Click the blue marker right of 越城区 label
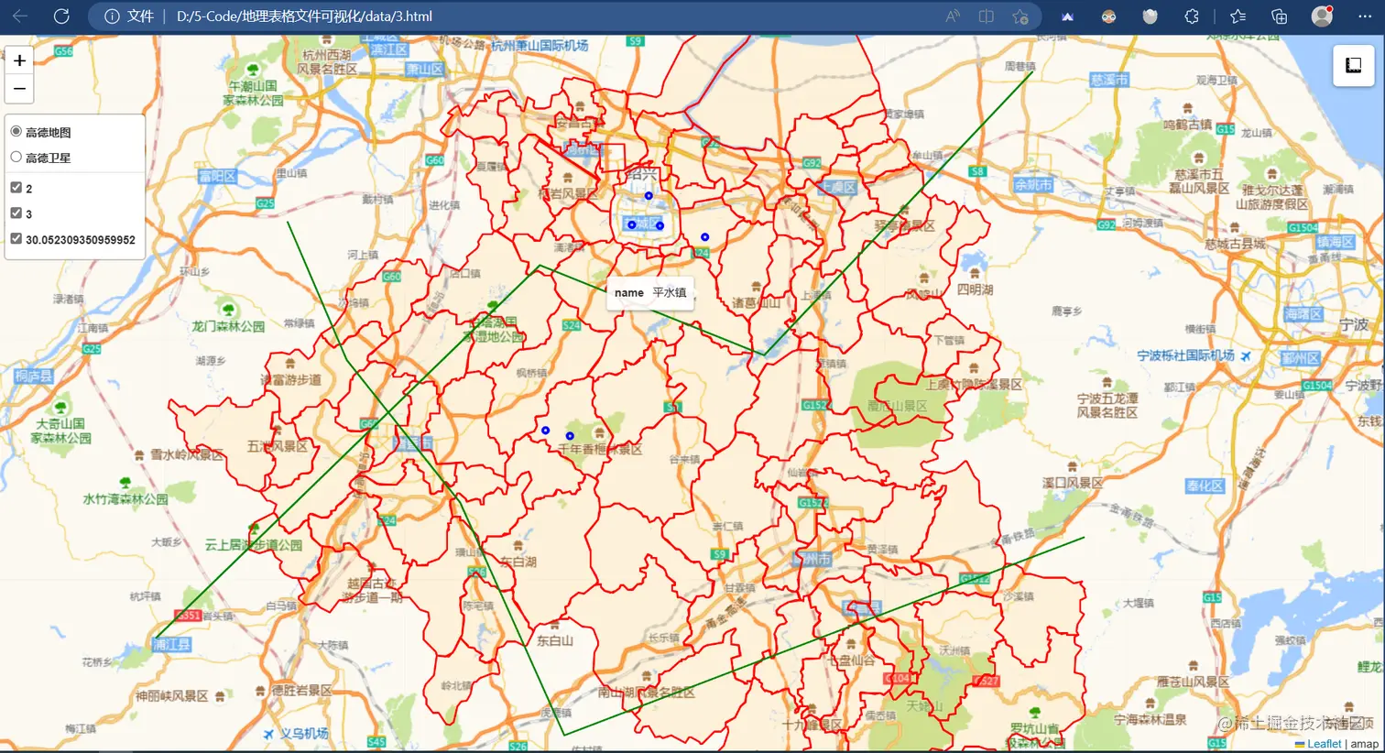1385x753 pixels. point(660,225)
